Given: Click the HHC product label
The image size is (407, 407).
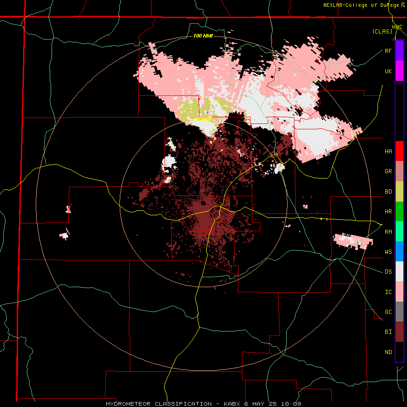Looking at the screenshot, I should [397, 27].
